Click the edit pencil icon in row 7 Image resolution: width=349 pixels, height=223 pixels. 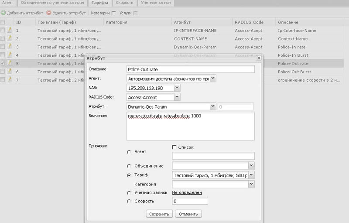pyautogui.click(x=9, y=80)
